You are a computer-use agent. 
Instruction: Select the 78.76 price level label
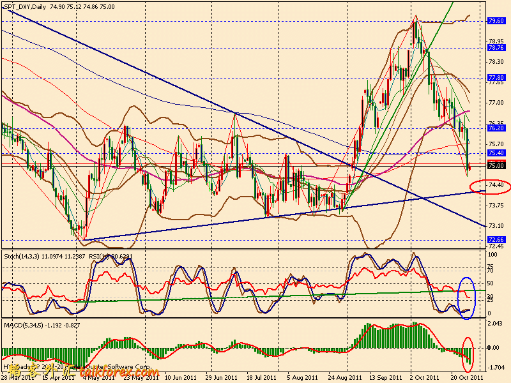pos(496,47)
